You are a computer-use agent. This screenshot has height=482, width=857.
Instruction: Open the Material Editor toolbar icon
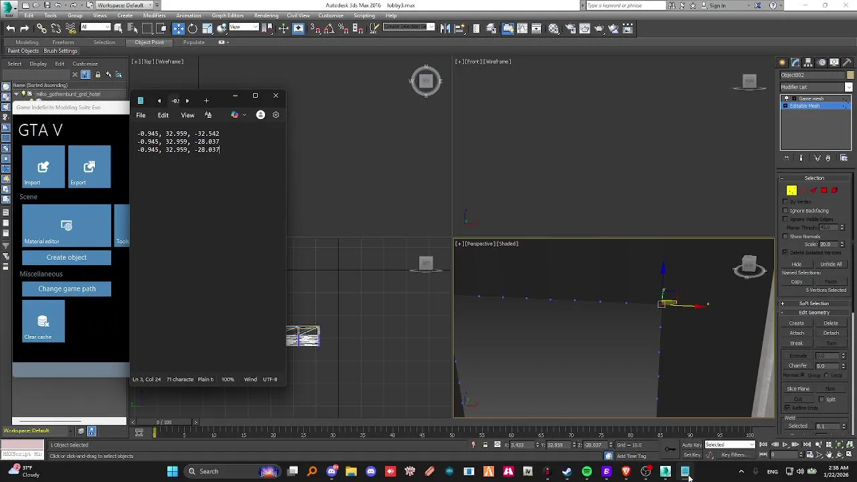click(x=554, y=28)
